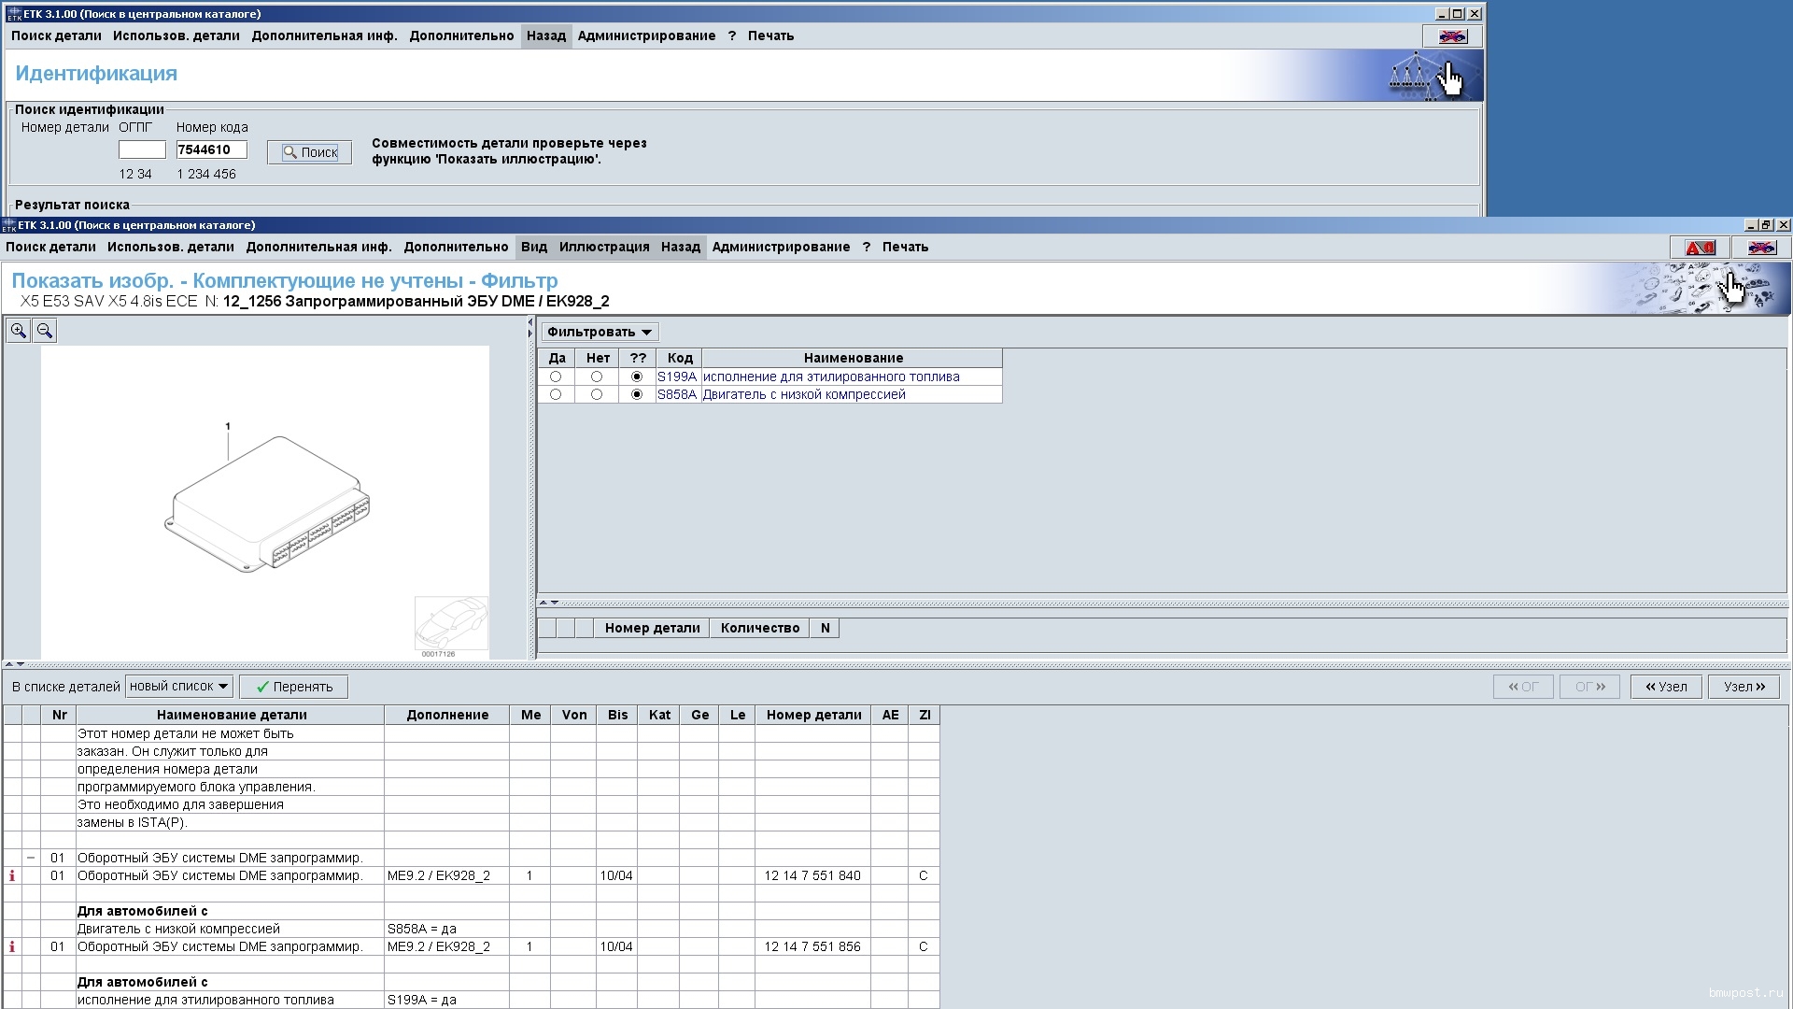Click the 'Узел »' next button
This screenshot has height=1009, width=1793.
[1744, 687]
